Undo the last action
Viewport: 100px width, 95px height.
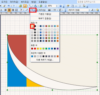pos(8,6)
